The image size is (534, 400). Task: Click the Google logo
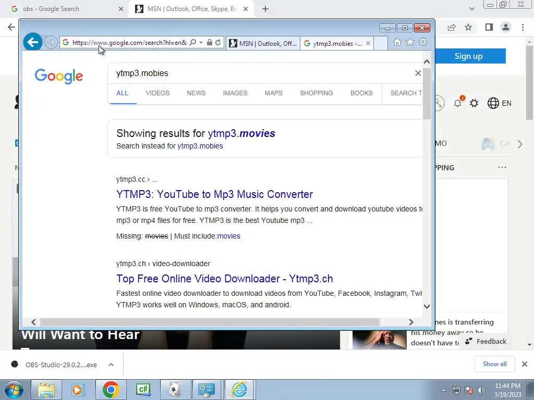tap(58, 76)
